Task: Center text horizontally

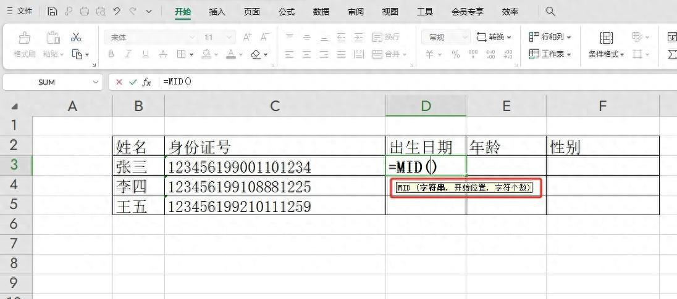Action: [306, 54]
